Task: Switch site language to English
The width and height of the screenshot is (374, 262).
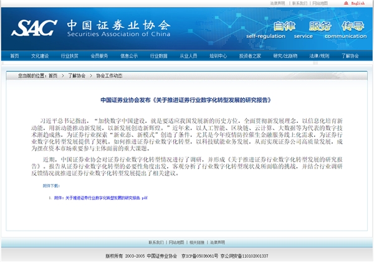Action: (x=358, y=3)
